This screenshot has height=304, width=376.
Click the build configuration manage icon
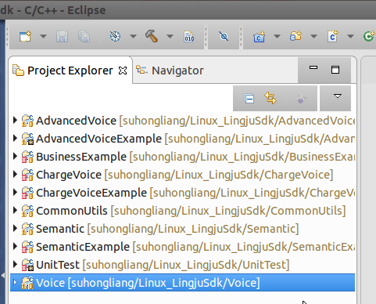(x=115, y=36)
